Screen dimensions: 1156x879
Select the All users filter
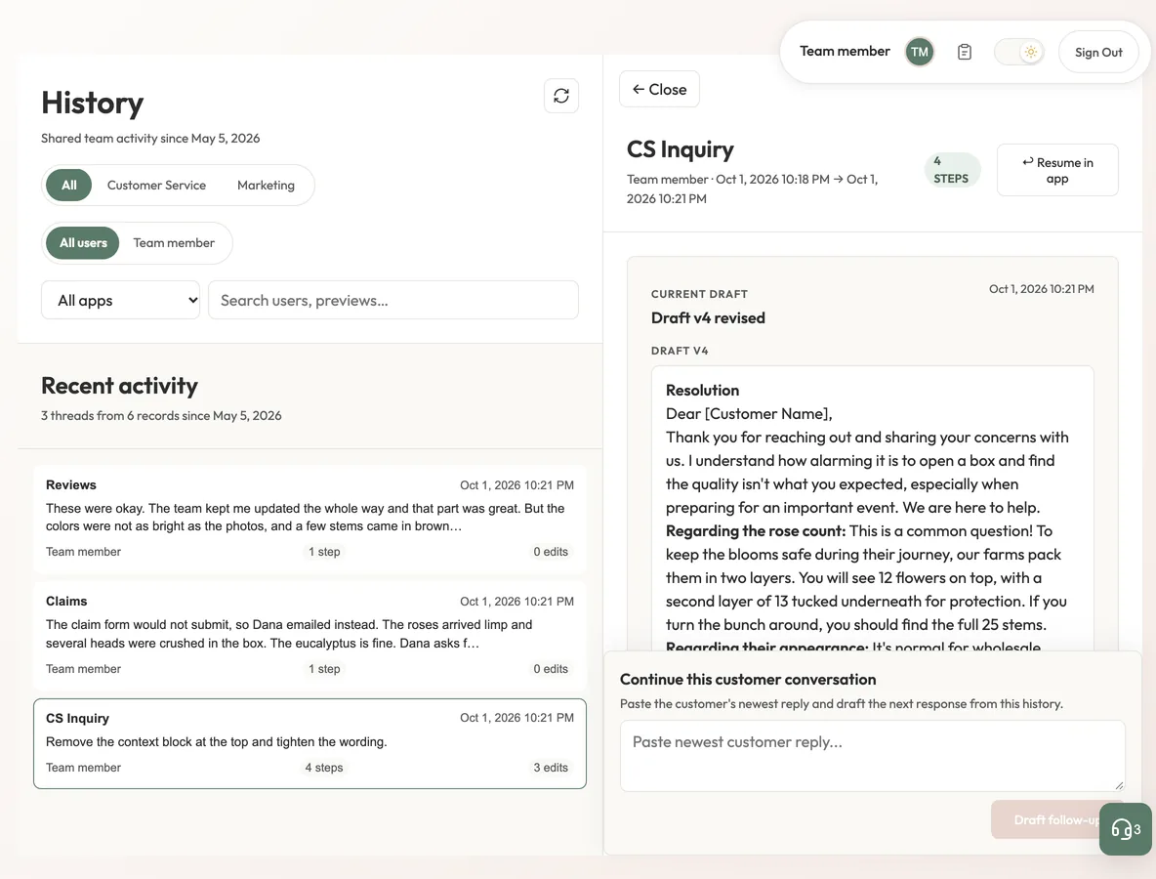click(83, 242)
